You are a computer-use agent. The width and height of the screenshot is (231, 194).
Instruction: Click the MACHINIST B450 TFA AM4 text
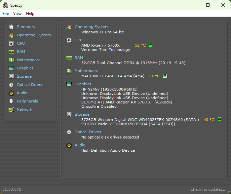(113, 76)
